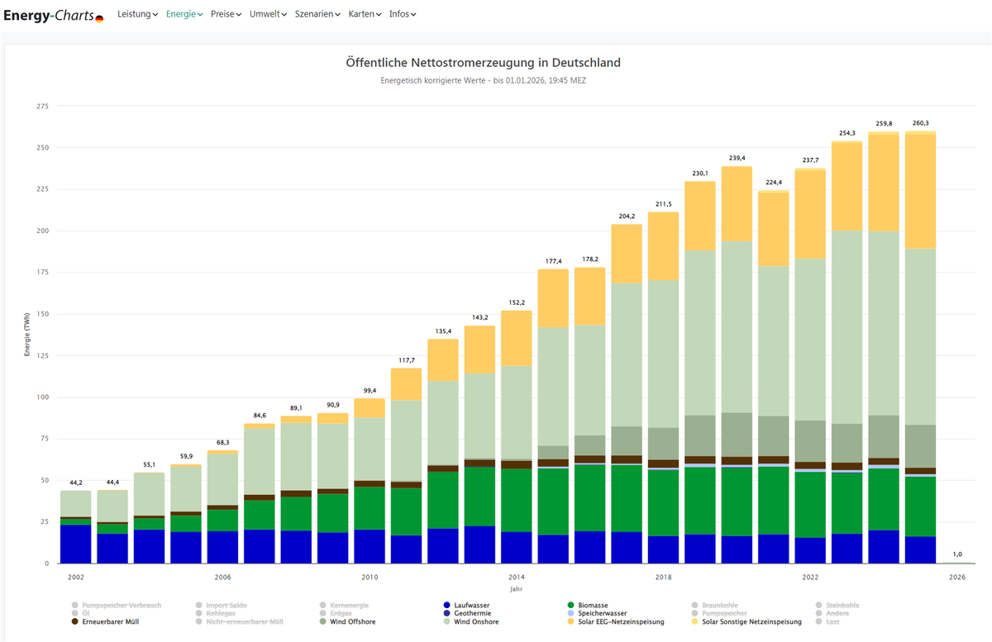
Task: Enable Andere legend entry
Action: [x=832, y=614]
